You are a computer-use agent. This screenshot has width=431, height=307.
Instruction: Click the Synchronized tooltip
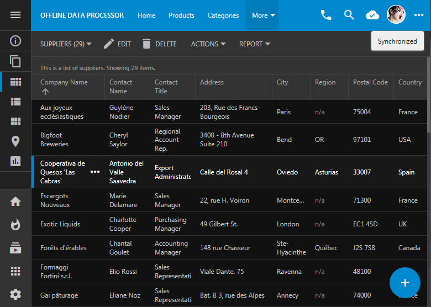[x=397, y=41]
